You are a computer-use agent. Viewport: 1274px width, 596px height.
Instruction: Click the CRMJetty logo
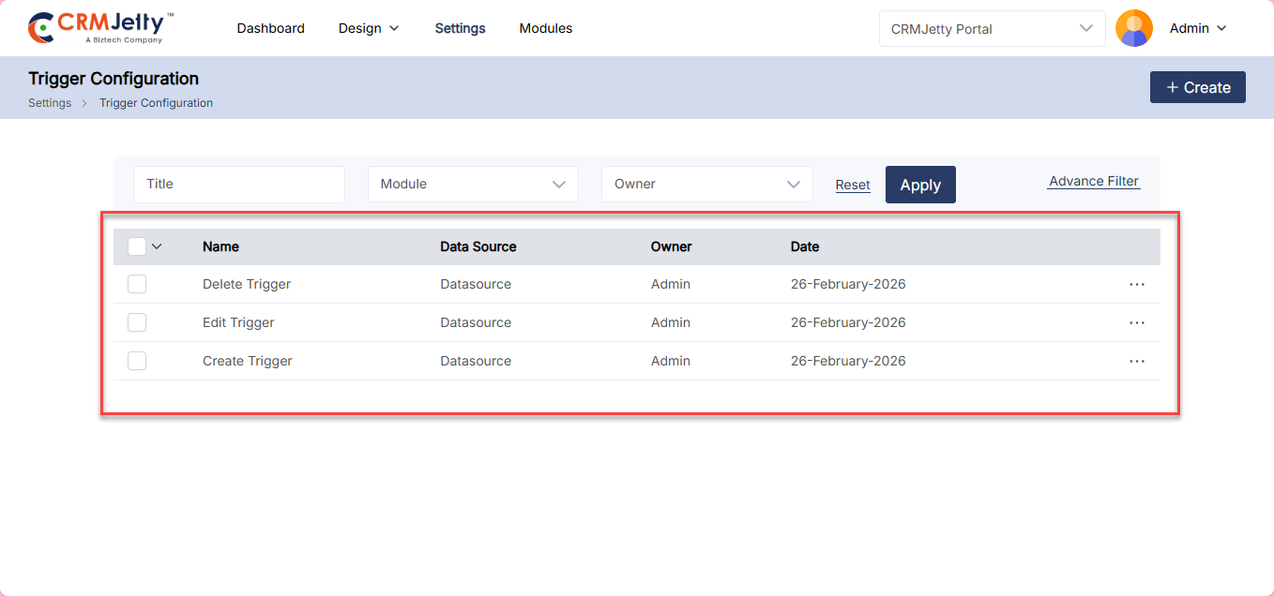click(101, 28)
